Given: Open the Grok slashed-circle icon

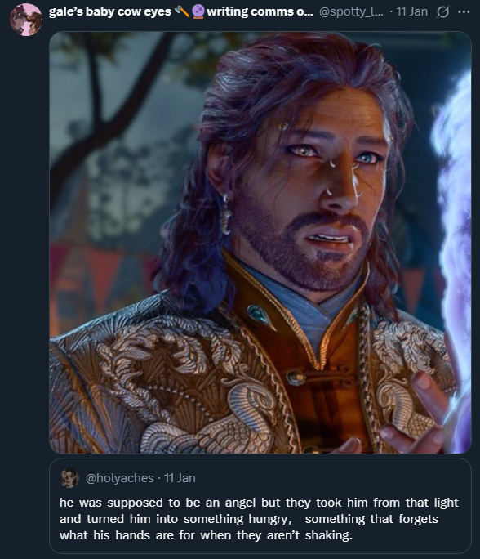Looking at the screenshot, I should click(x=442, y=12).
